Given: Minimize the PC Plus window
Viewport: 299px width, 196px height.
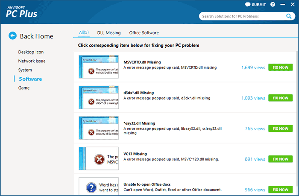Looking at the screenshot, I should click(282, 5).
